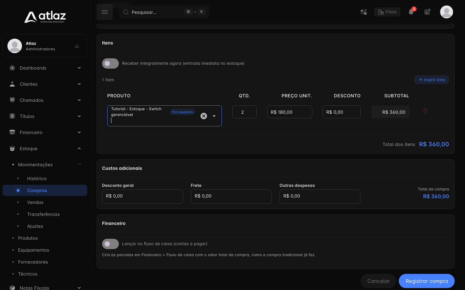Click the Atlaz profile card settings icon
Screen dimensions: 465x290
[x=77, y=46]
